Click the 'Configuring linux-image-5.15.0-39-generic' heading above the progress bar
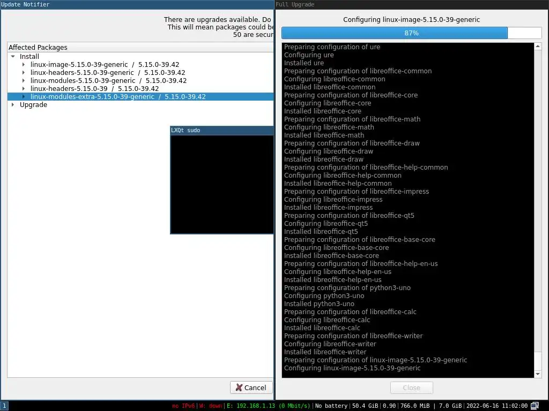The height and width of the screenshot is (411, 549). [411, 20]
